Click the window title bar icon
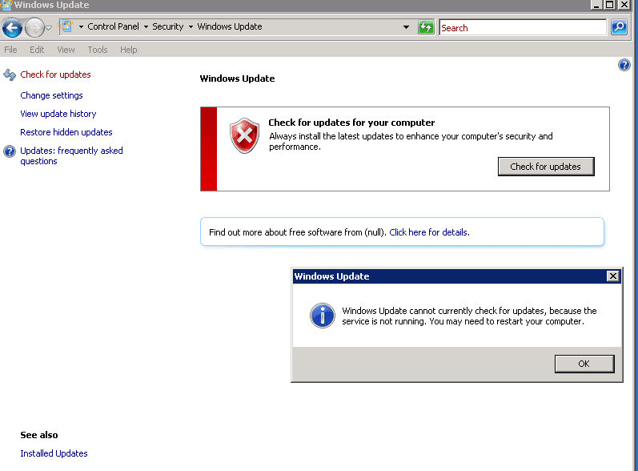Screen dimensions: 638x471 point(6,5)
